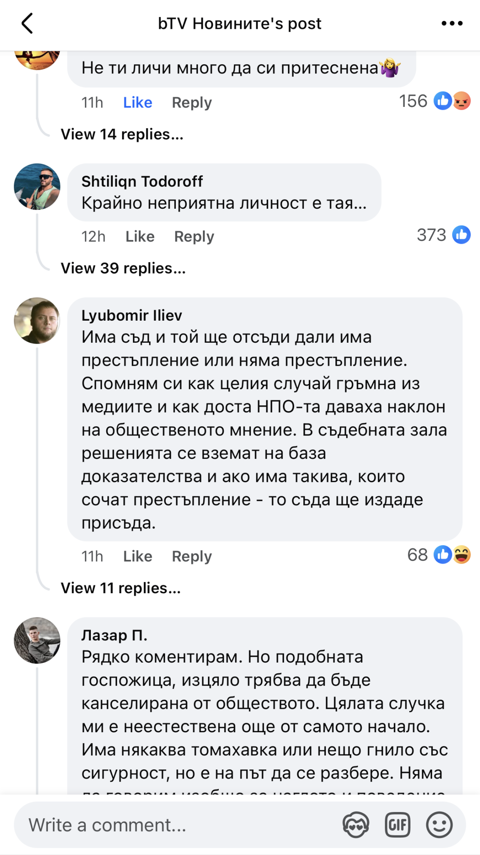Expand View 14 replies

pos(122,134)
